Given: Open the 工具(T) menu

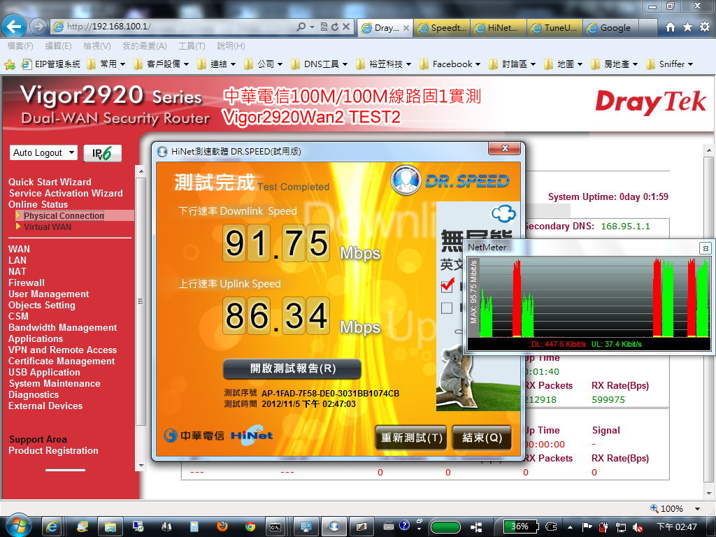Looking at the screenshot, I should pyautogui.click(x=192, y=46).
